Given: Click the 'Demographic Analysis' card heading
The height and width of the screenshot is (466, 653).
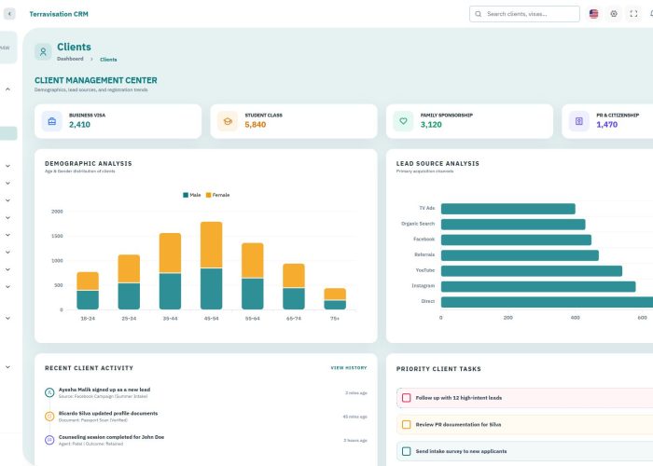Looking at the screenshot, I should [x=89, y=163].
